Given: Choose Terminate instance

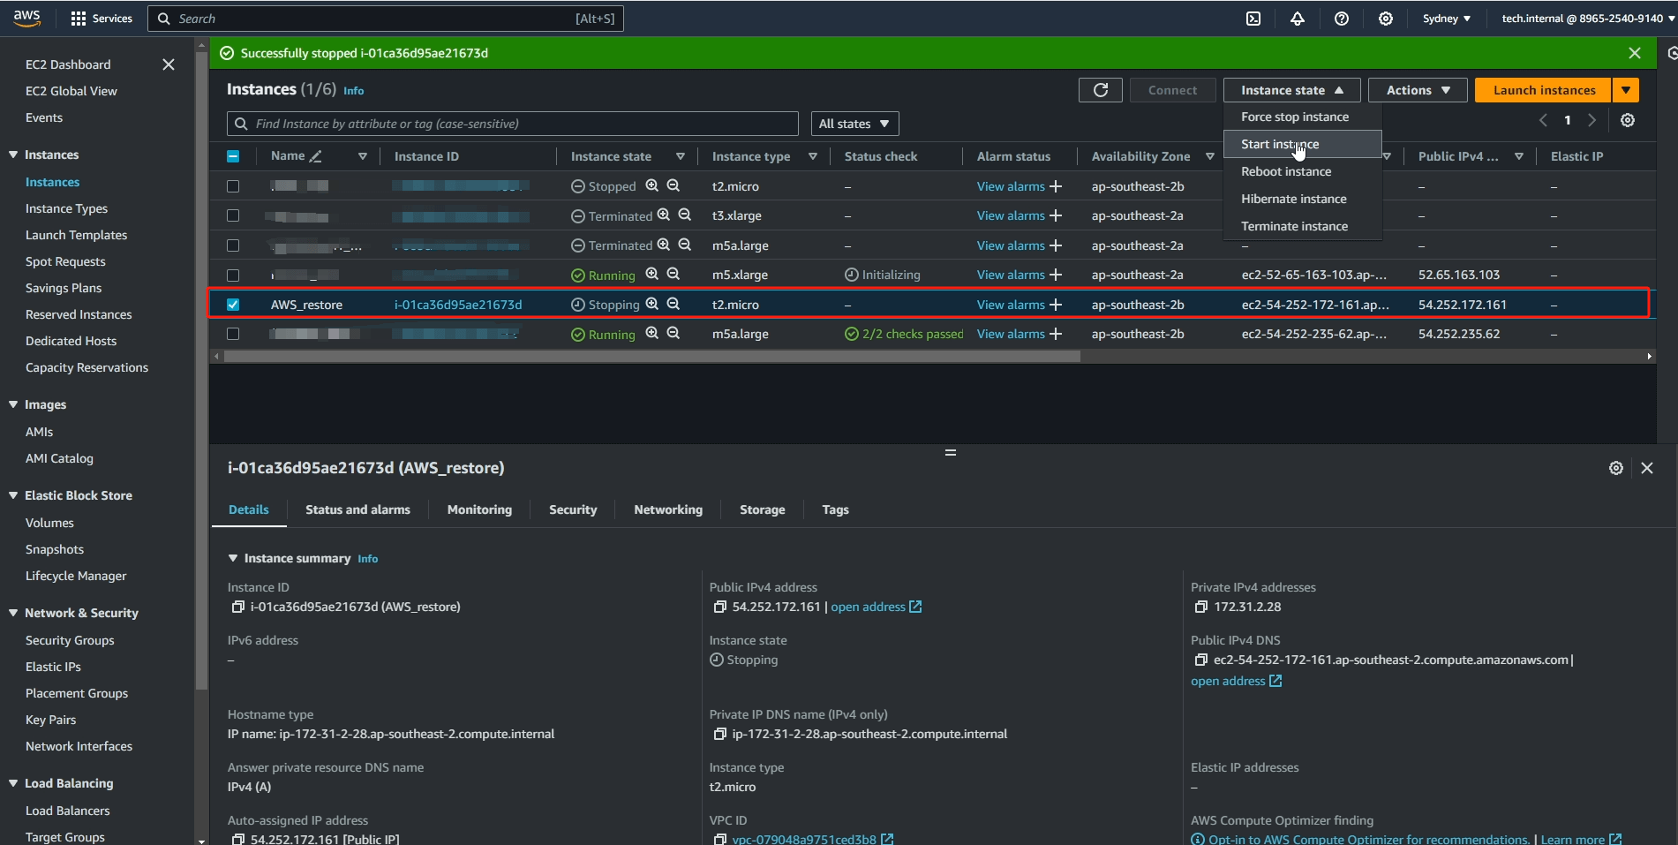Looking at the screenshot, I should click(x=1302, y=226).
